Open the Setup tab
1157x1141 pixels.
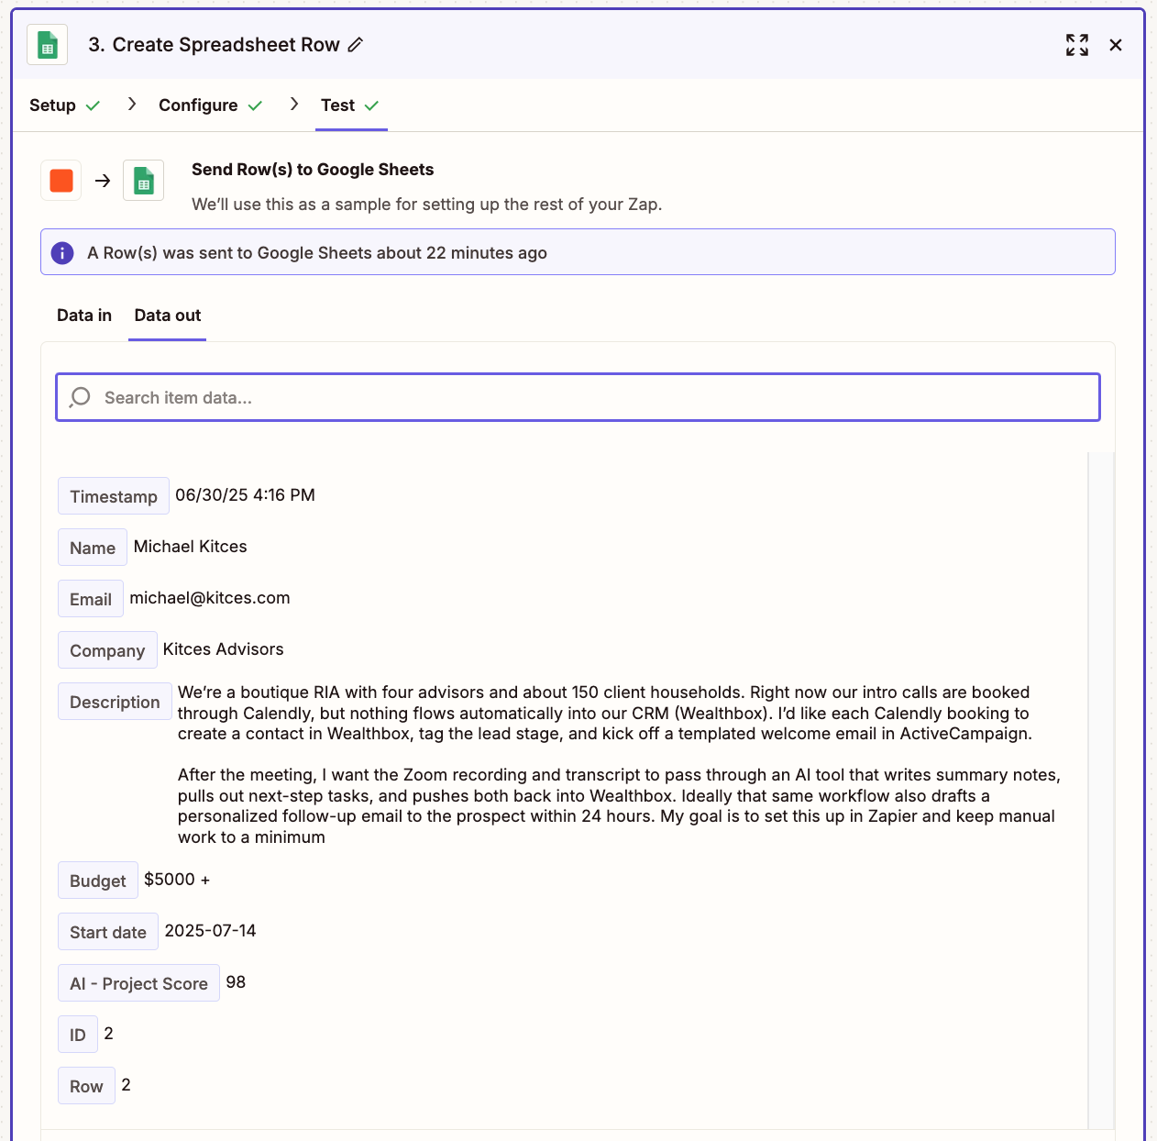tap(64, 105)
